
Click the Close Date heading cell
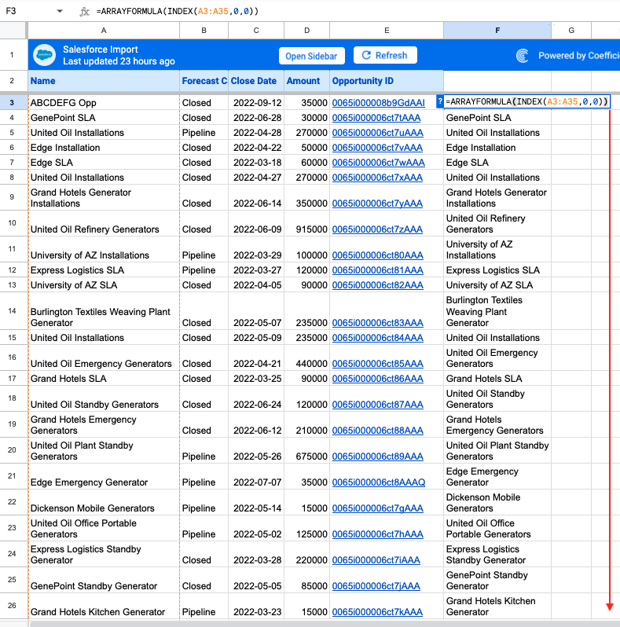256,81
